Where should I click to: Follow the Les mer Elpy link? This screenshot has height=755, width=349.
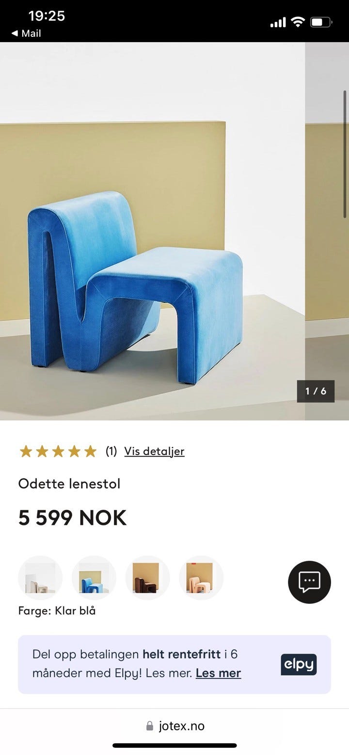tap(218, 673)
